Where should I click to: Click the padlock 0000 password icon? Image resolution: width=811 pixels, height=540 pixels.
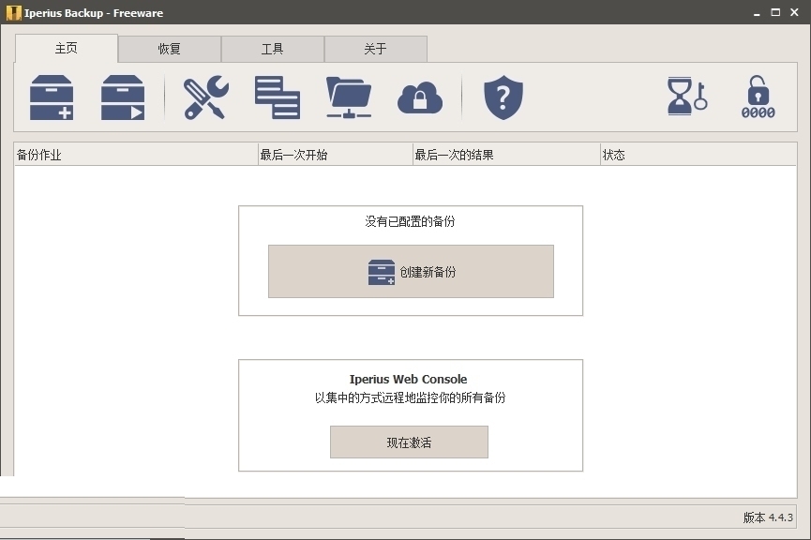pos(758,97)
